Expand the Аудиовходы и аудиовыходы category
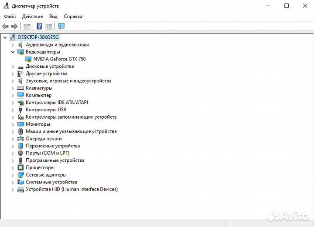Screen dimensions: 314x227 click(x=13, y=45)
